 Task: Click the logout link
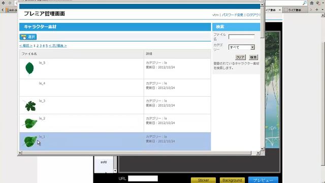pyautogui.click(x=253, y=15)
